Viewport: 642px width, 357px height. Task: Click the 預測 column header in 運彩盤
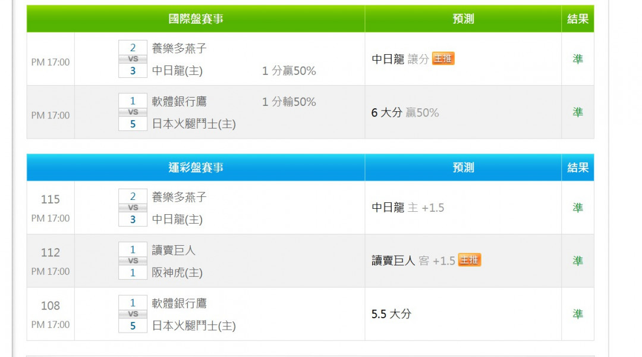(x=463, y=168)
